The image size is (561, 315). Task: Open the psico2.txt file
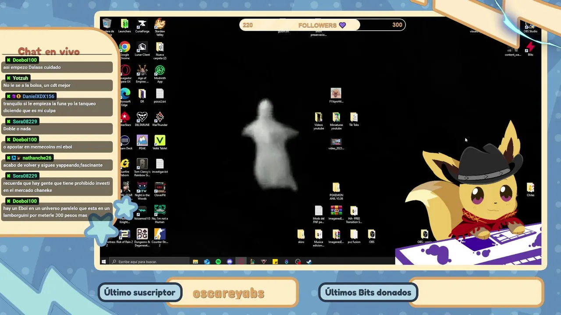(160, 96)
